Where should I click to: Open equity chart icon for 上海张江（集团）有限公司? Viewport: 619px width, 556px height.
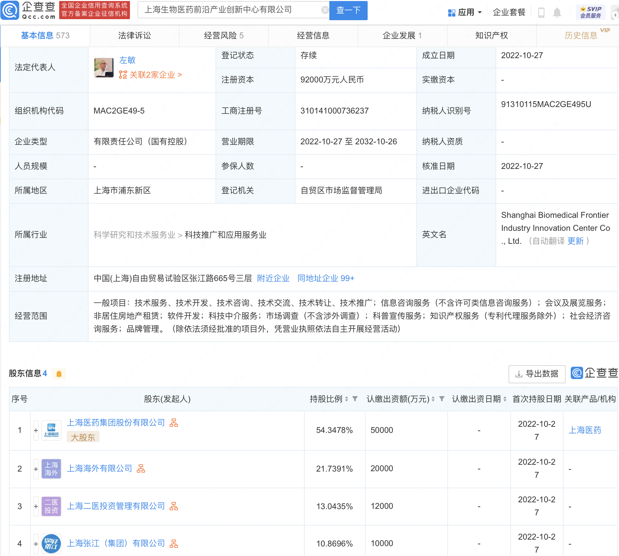(x=174, y=543)
